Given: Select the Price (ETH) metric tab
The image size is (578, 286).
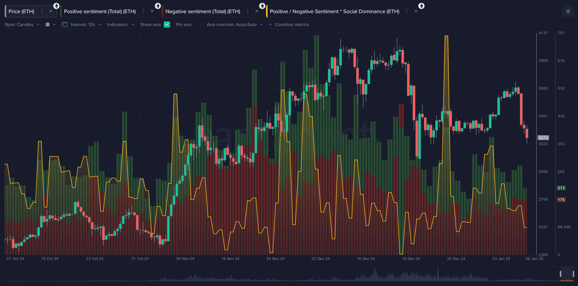Looking at the screenshot, I should pos(21,11).
